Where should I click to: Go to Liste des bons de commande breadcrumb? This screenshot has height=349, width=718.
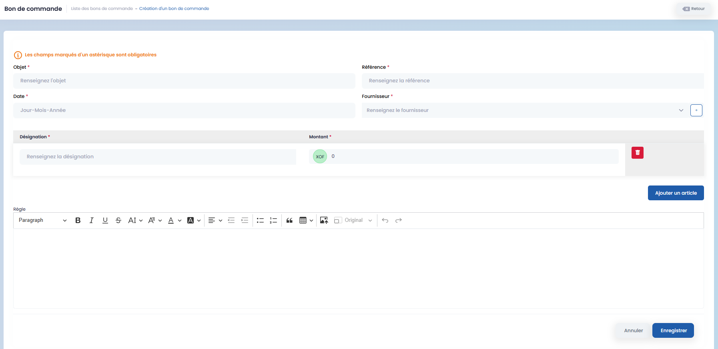click(102, 8)
